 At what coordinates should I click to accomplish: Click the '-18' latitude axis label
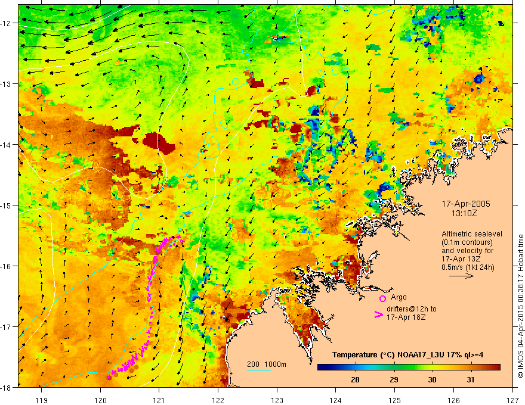7,388
